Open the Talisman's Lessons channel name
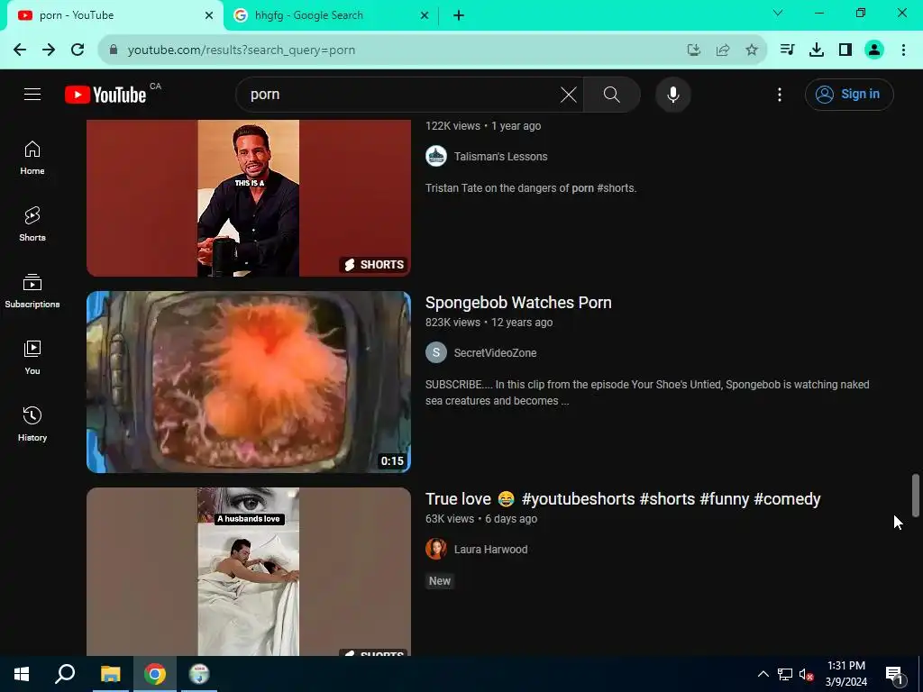Screen dimensions: 923x692 pyautogui.click(x=500, y=157)
